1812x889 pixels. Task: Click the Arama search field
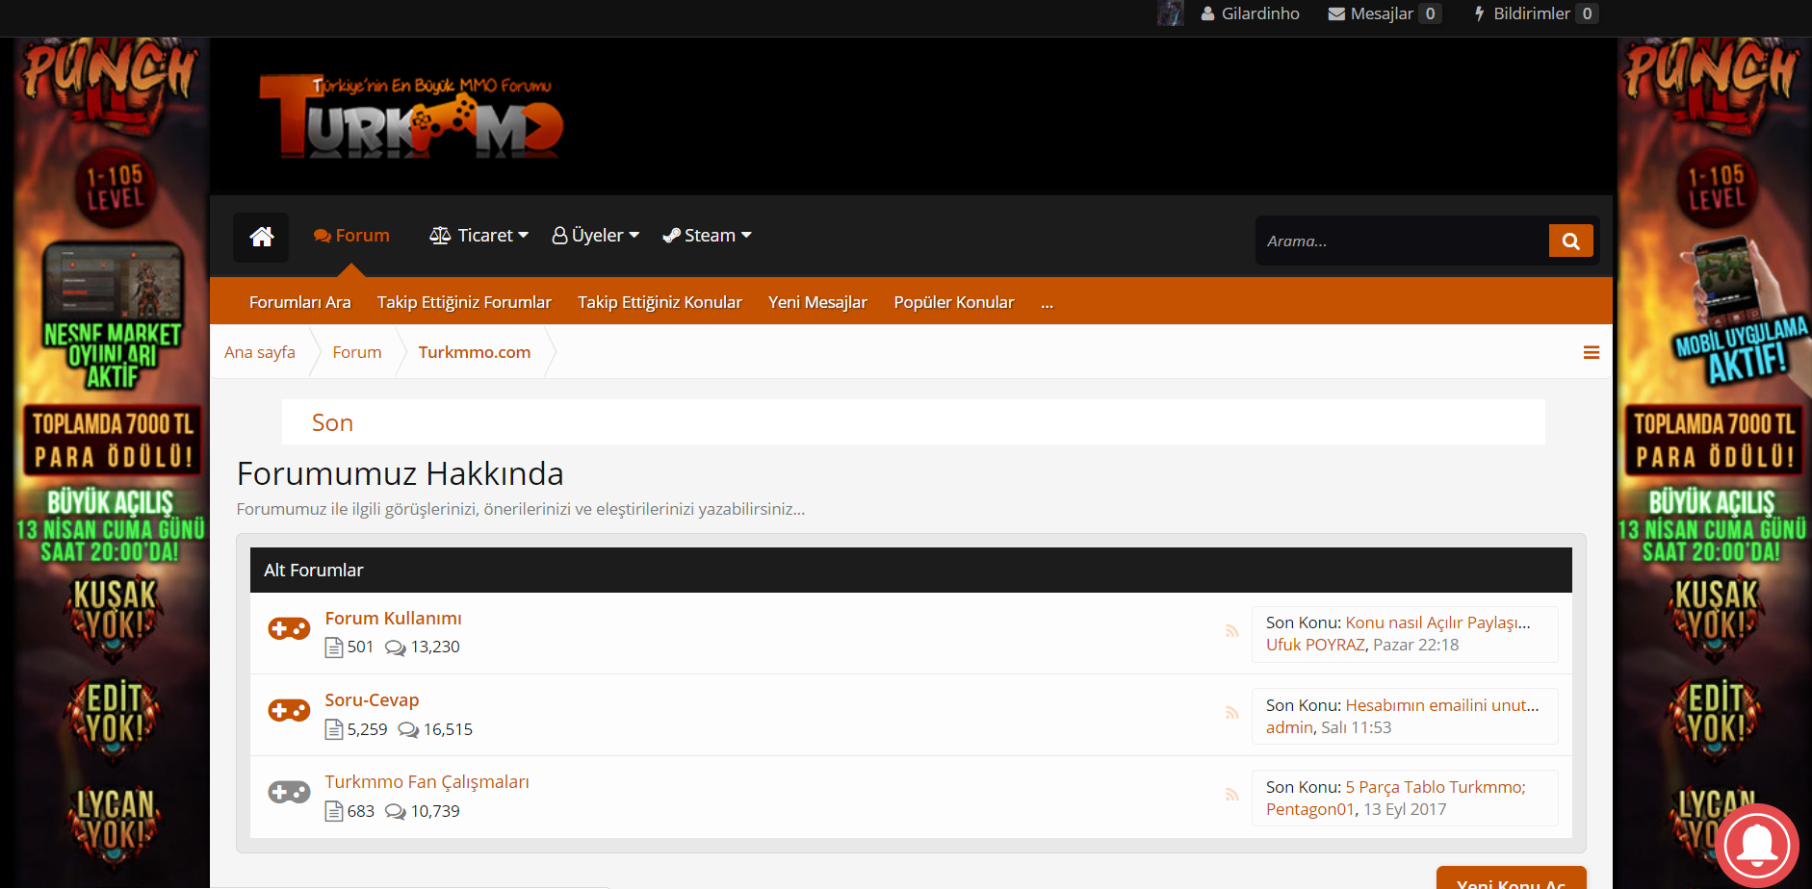tap(1402, 241)
